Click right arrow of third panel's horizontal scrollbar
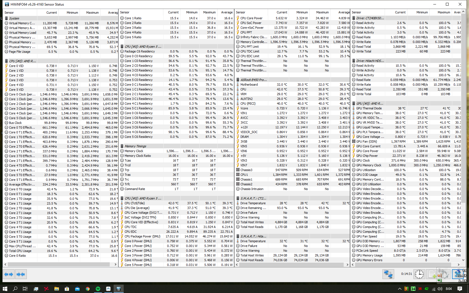Image resolution: width=469 pixels, height=293 pixels. coord(348,264)
